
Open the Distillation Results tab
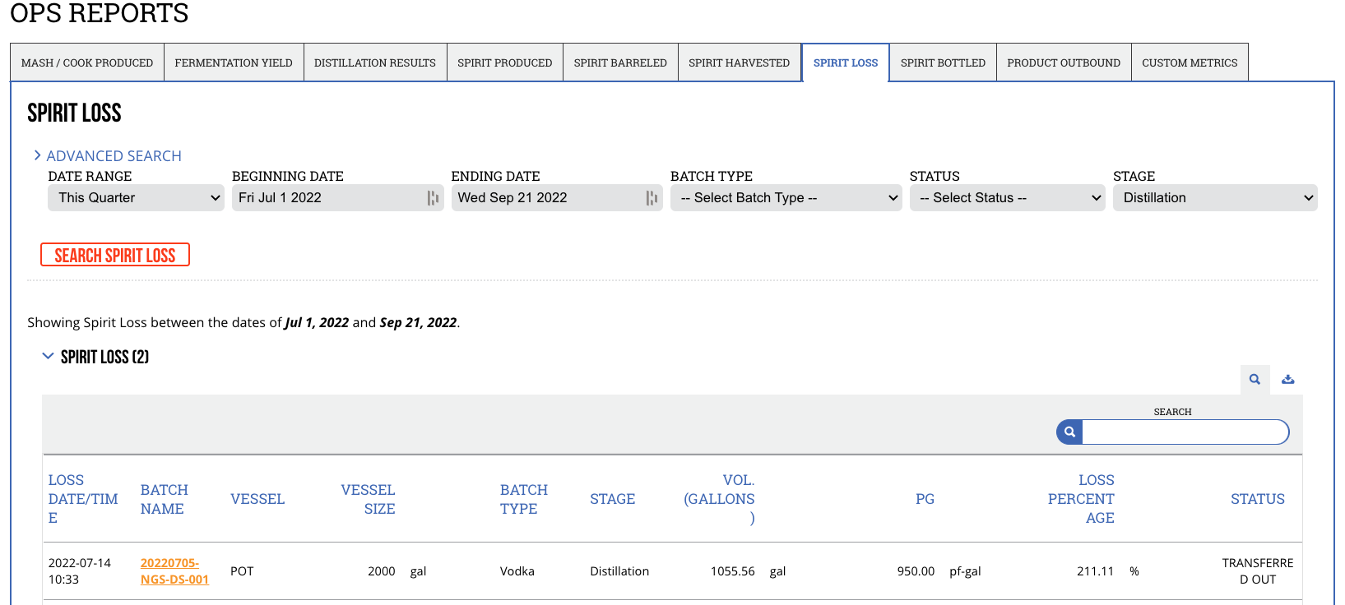point(375,62)
